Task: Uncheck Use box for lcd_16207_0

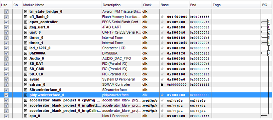Action: coord(6,48)
